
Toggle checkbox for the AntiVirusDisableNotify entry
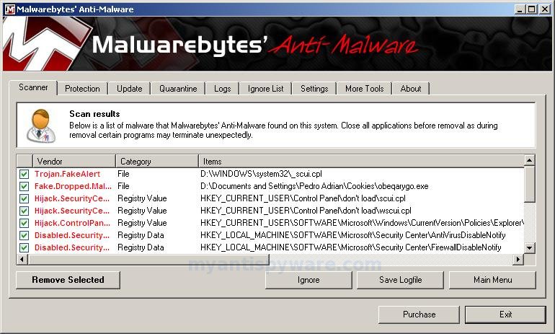24,235
